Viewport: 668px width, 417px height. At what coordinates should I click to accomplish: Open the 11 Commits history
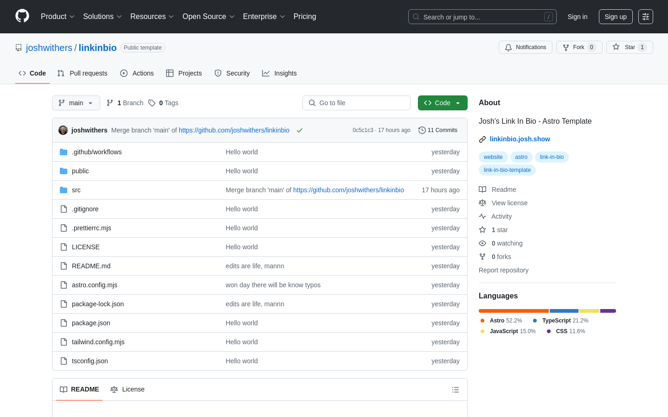coord(437,130)
